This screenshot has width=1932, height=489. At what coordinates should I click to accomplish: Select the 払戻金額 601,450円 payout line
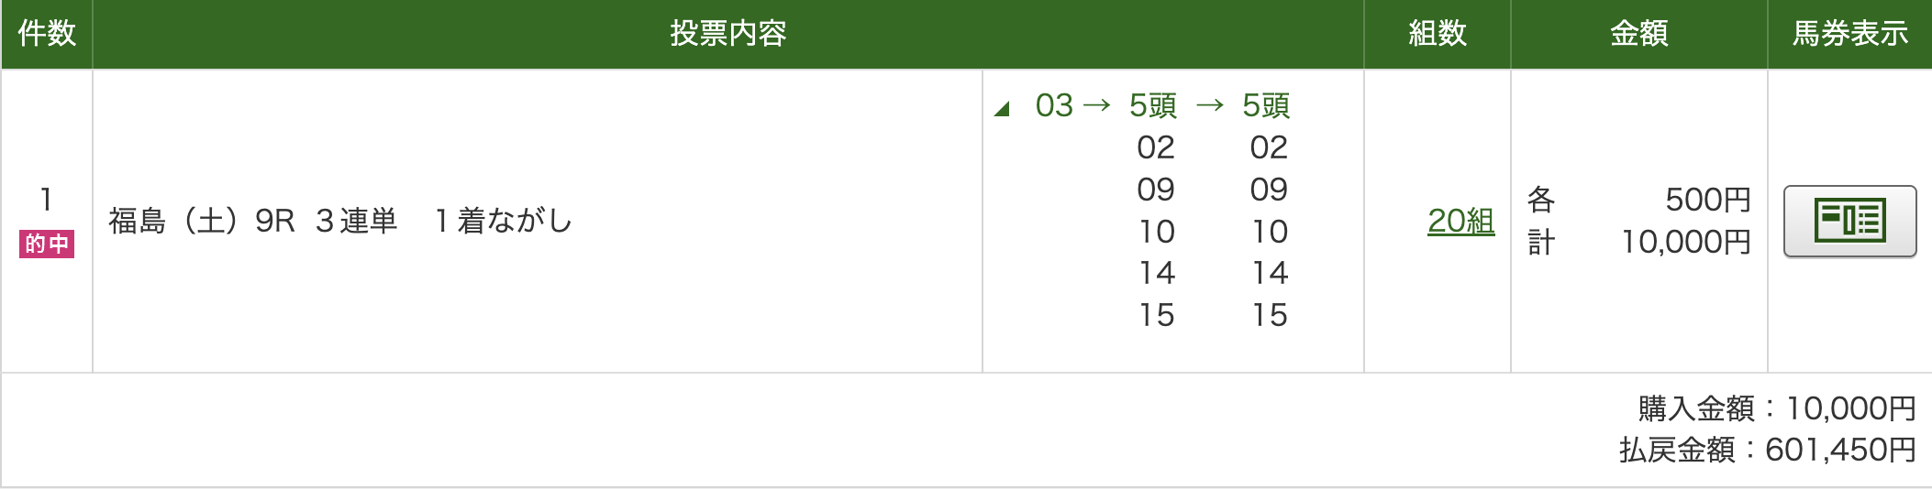tap(1767, 450)
